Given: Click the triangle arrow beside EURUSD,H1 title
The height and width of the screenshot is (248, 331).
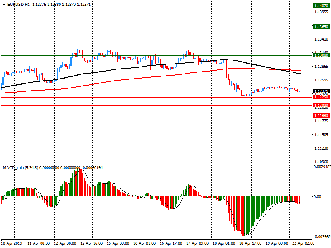Looking at the screenshot, I should point(4,4).
